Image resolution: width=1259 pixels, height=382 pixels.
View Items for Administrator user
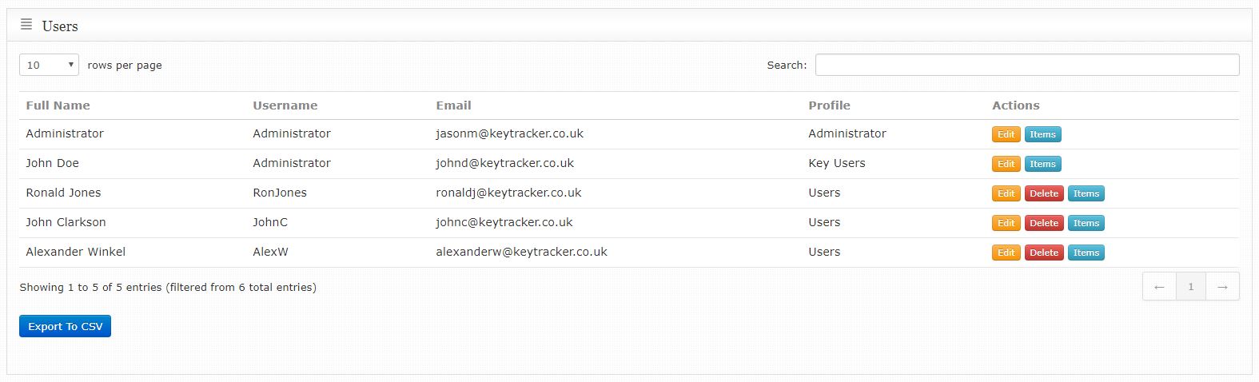(x=1042, y=134)
